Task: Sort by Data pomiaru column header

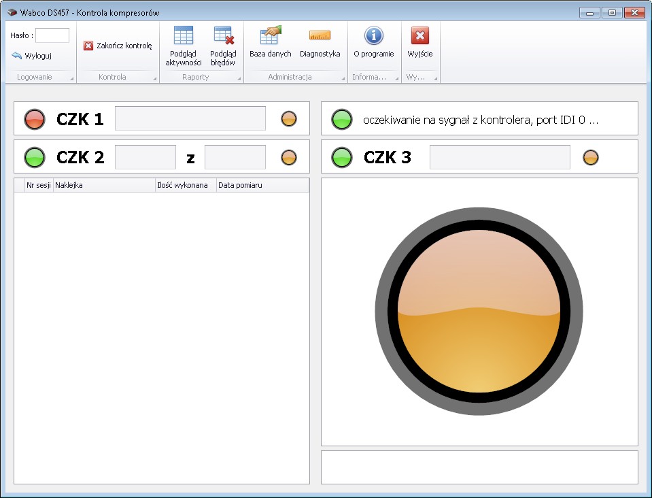Action: click(262, 185)
